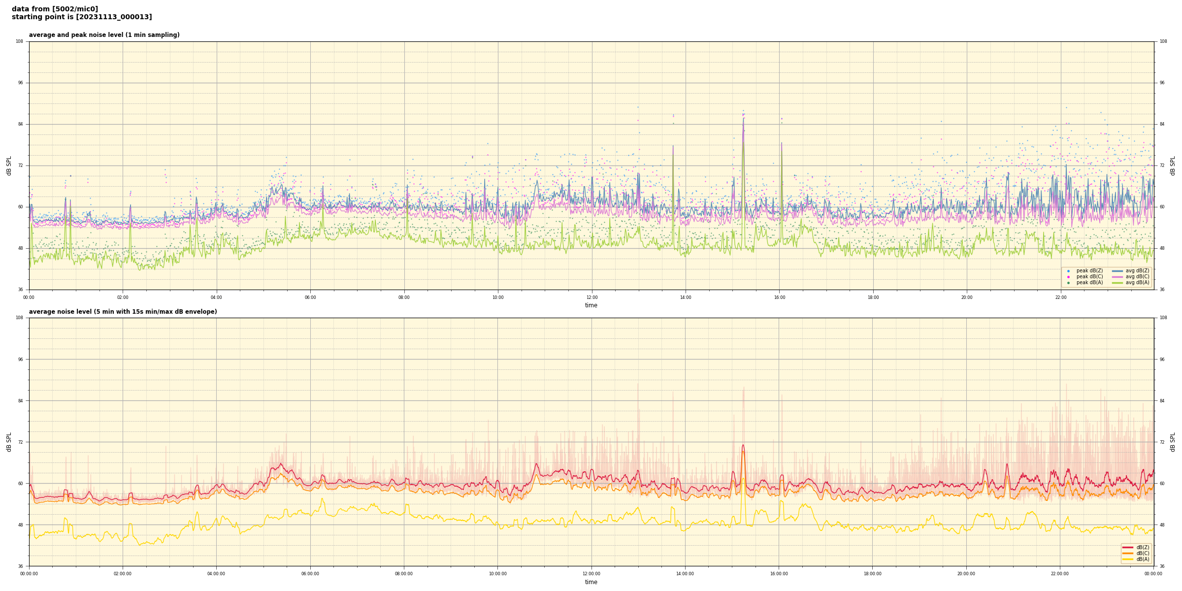The width and height of the screenshot is (1182, 591).
Task: Click the top chart's left 'dB SPL' axis label
Action: tap(9, 165)
